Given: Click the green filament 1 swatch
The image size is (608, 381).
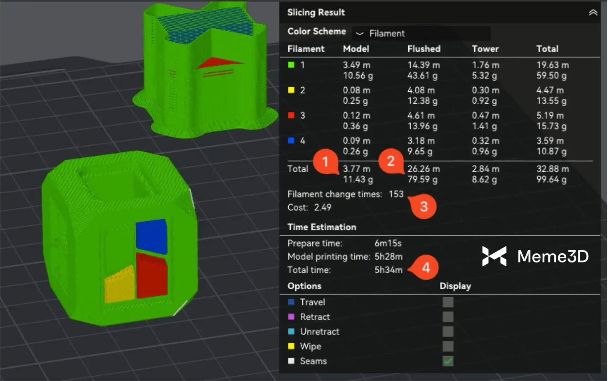Looking at the screenshot, I should (x=291, y=65).
